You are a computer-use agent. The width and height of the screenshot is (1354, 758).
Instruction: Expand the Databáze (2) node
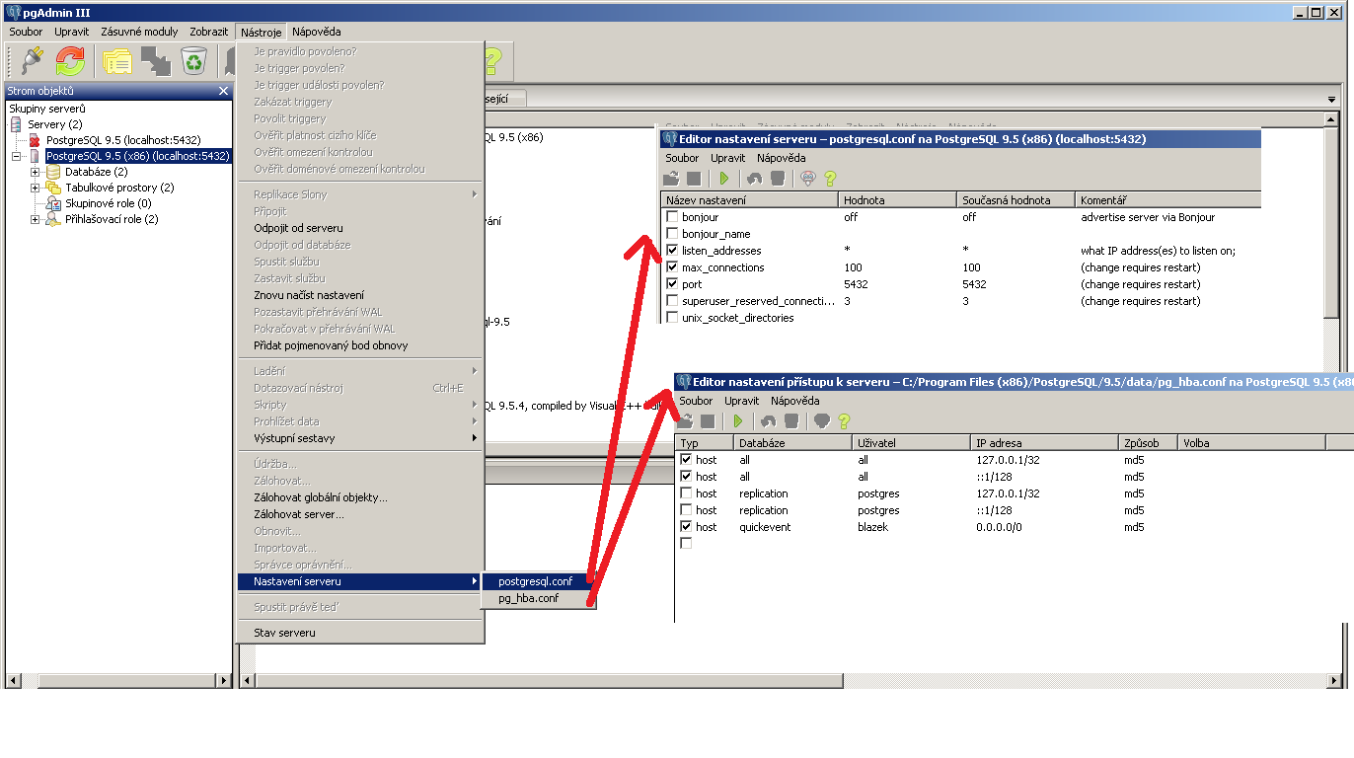coord(36,172)
